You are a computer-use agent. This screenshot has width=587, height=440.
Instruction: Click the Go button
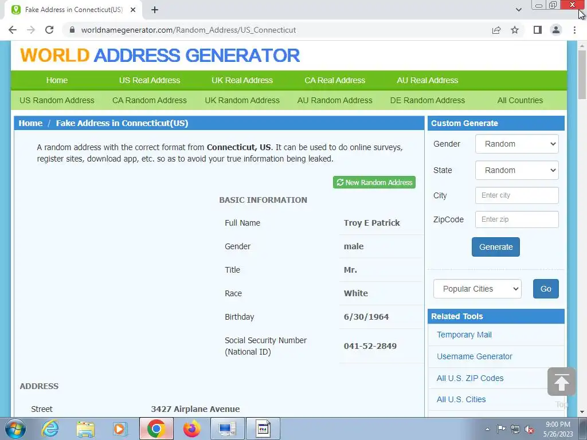coord(546,289)
